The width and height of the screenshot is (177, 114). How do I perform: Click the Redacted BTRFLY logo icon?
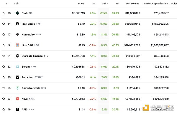(x=17, y=77)
